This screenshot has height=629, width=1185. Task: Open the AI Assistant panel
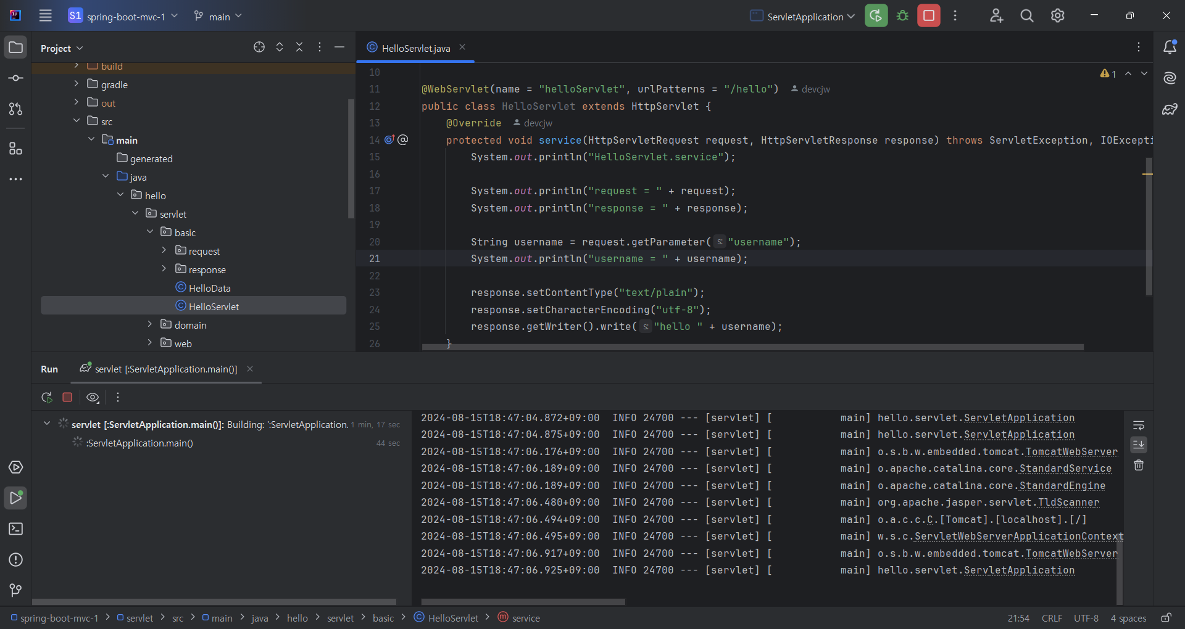click(x=1170, y=78)
